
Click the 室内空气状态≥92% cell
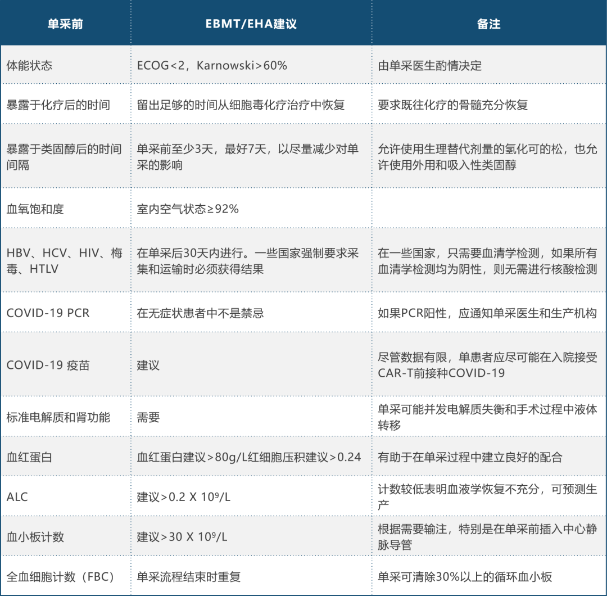pos(187,209)
